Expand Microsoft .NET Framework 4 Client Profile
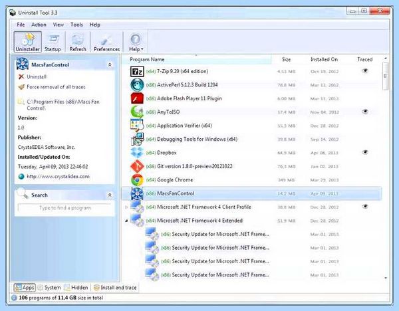Image resolution: width=399 pixels, height=311 pixels. pyautogui.click(x=126, y=207)
